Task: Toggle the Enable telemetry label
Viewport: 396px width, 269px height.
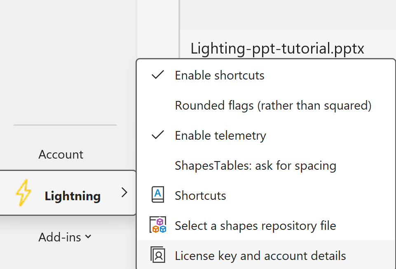Action: click(x=220, y=136)
